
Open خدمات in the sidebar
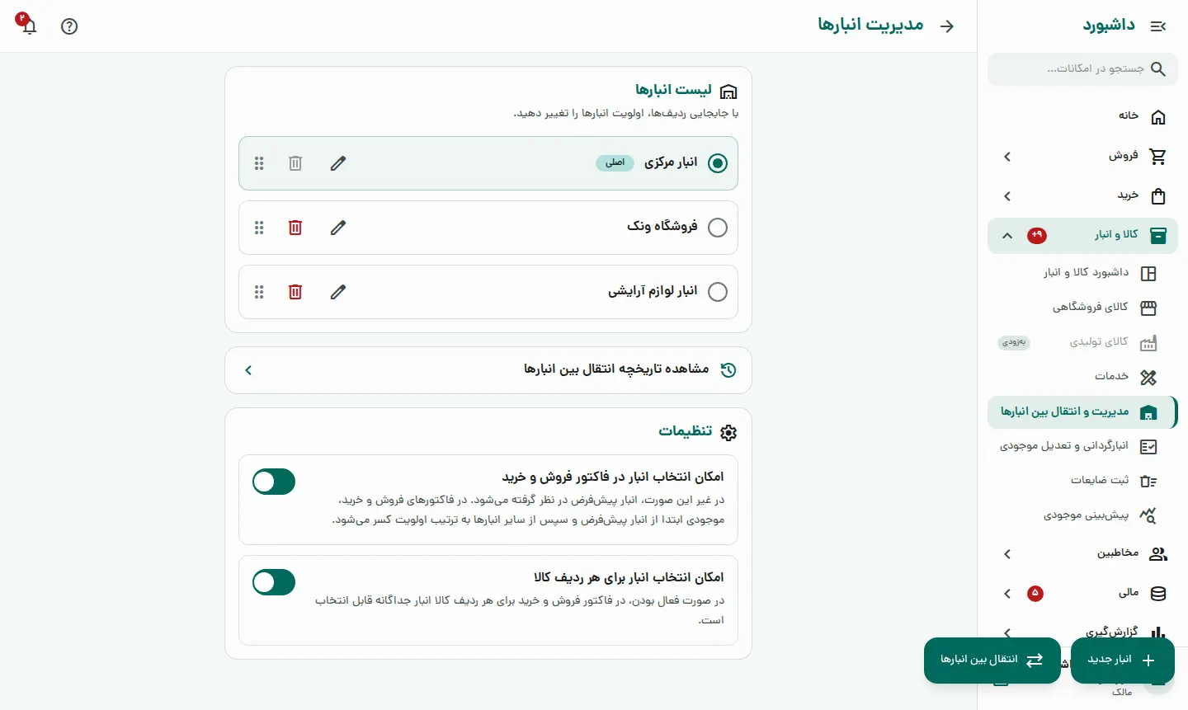coord(1082,378)
